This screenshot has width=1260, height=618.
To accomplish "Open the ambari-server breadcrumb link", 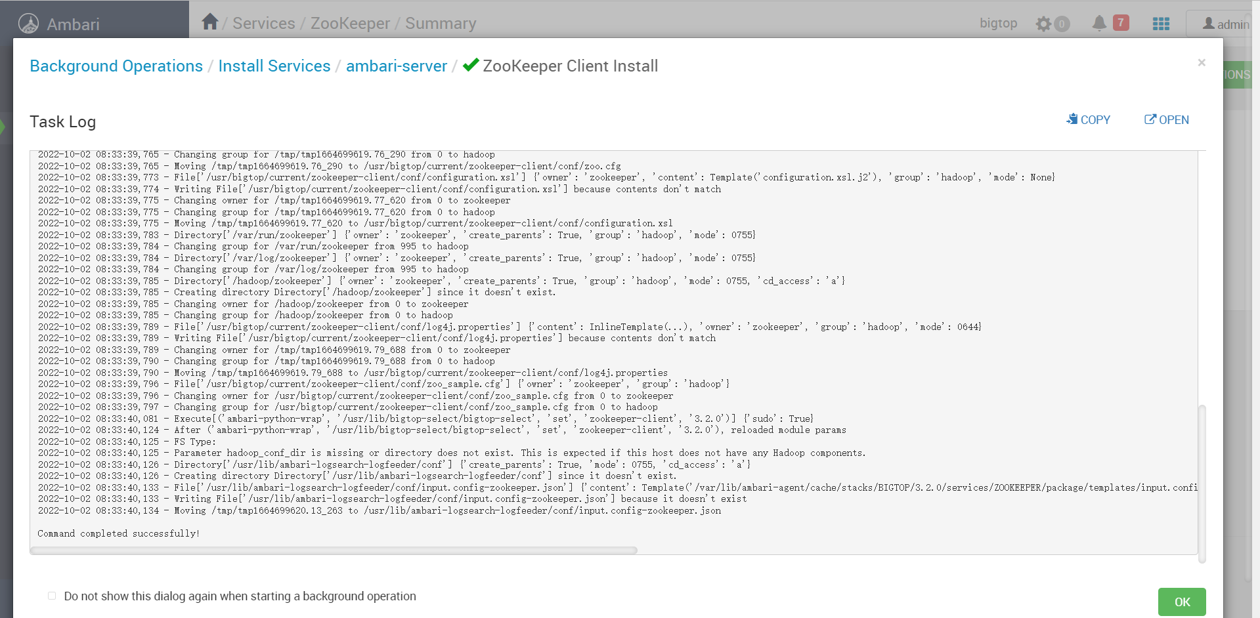I will click(x=397, y=66).
